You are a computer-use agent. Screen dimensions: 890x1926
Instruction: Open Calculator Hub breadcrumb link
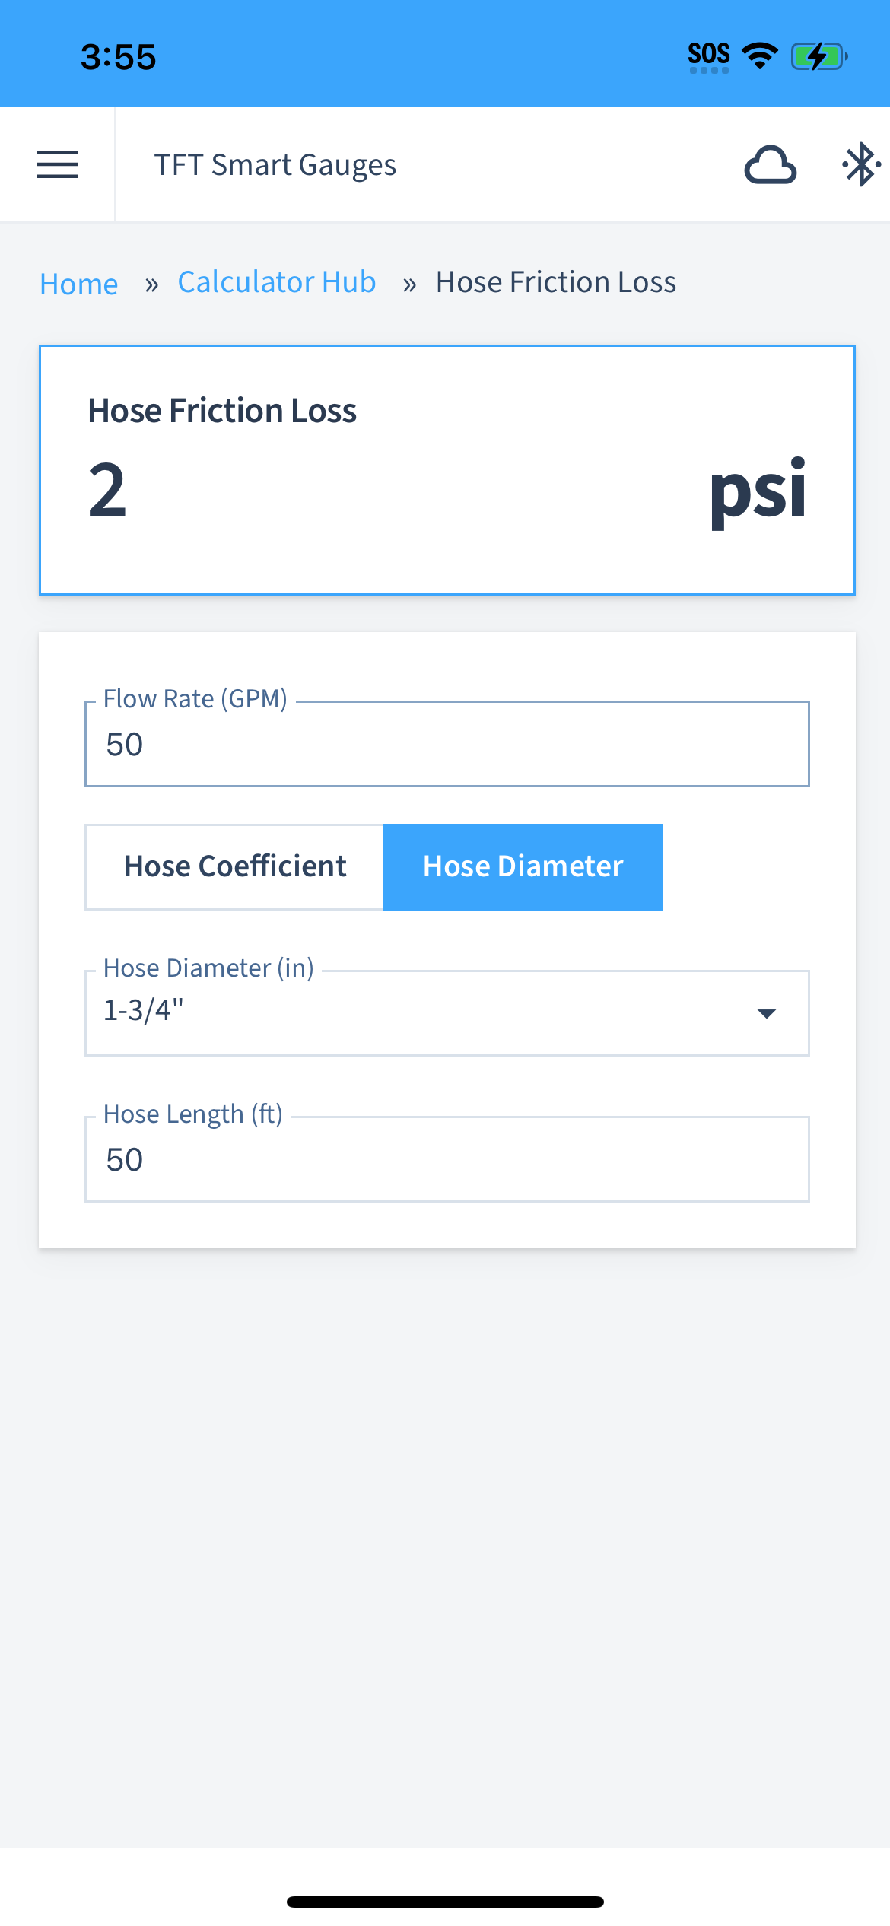pos(277,282)
